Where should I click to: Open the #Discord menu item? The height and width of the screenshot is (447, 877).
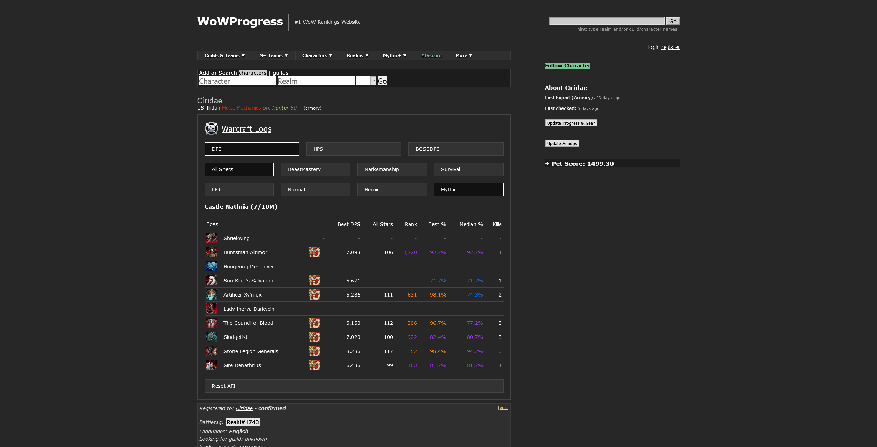click(431, 55)
